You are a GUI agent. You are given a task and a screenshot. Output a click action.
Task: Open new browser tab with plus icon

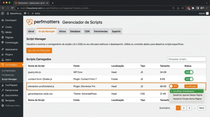[x=53, y=3]
